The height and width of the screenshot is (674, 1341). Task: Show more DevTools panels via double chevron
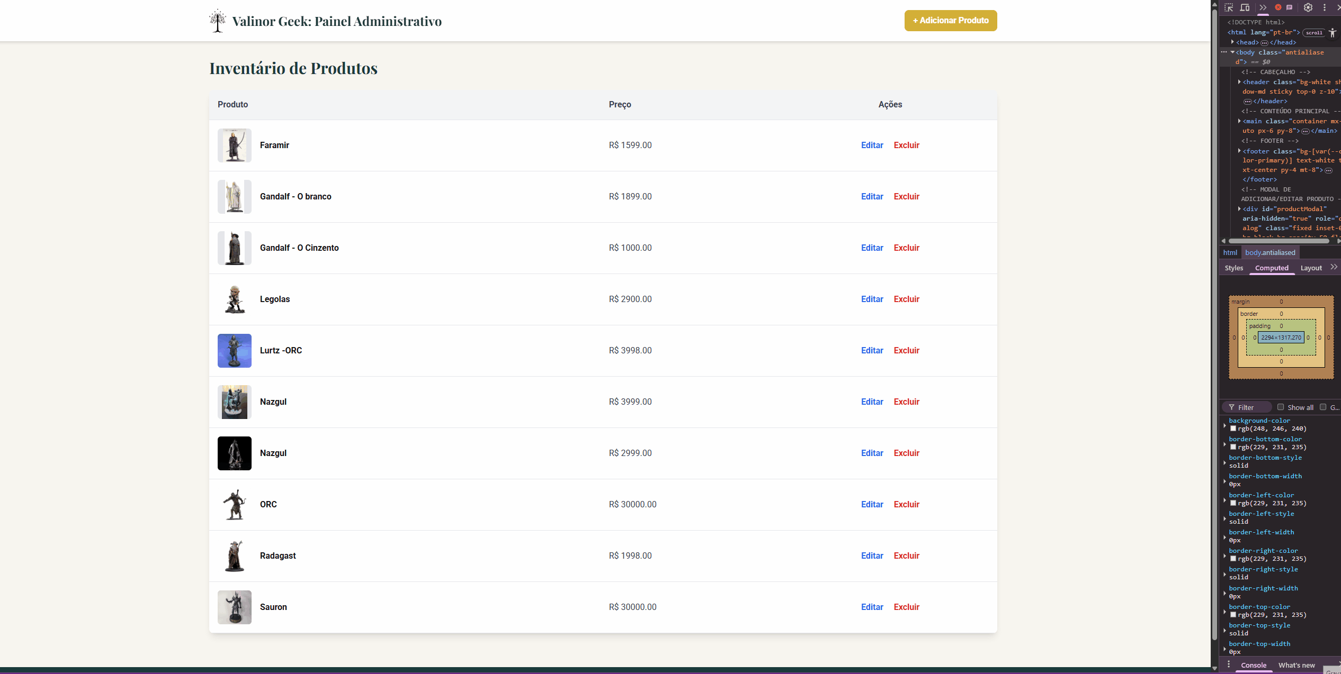tap(1263, 7)
